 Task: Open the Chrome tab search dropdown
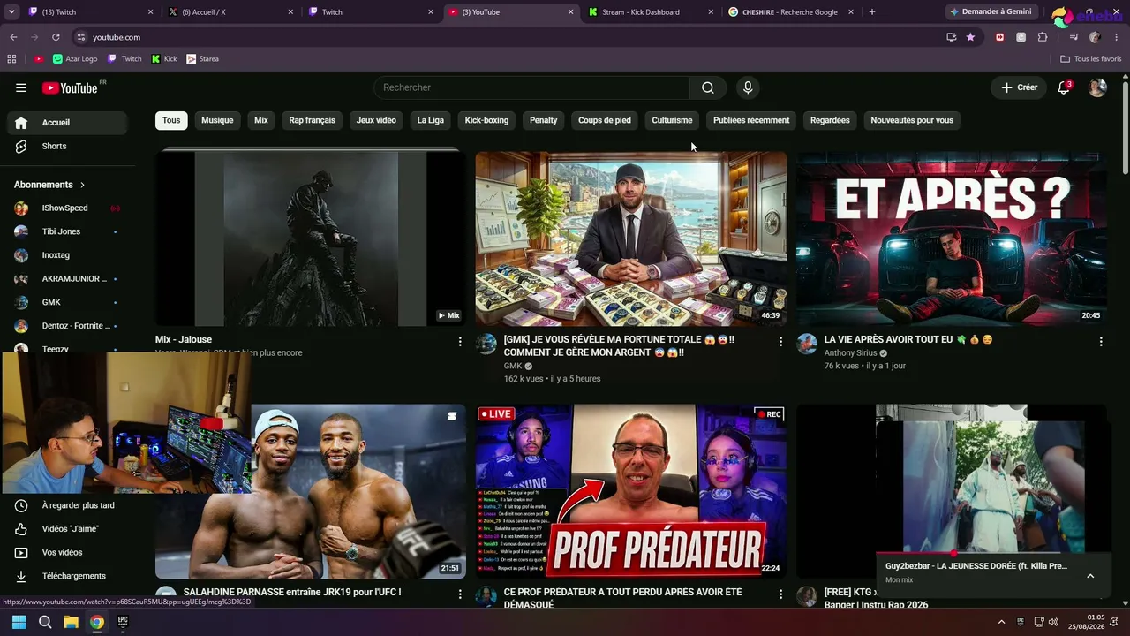point(11,12)
